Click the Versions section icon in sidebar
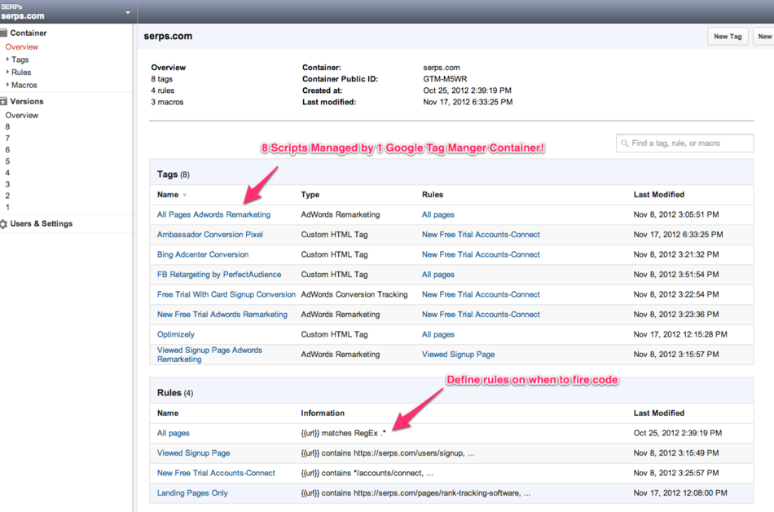 pyautogui.click(x=3, y=102)
